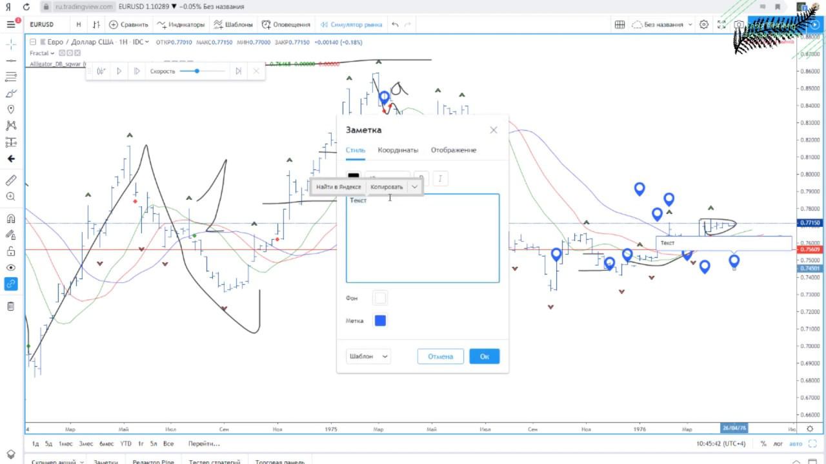Undo the last chart action
This screenshot has height=464, width=826.
click(x=395, y=24)
